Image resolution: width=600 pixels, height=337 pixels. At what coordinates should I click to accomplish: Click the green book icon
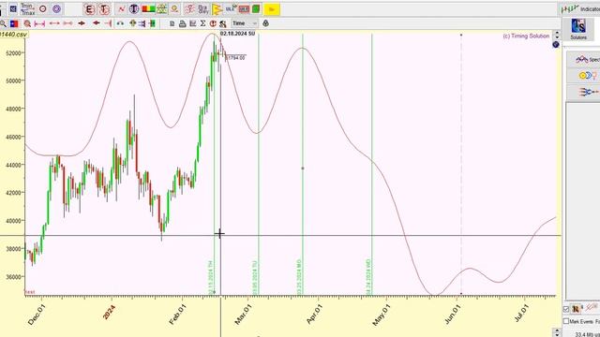click(x=256, y=8)
